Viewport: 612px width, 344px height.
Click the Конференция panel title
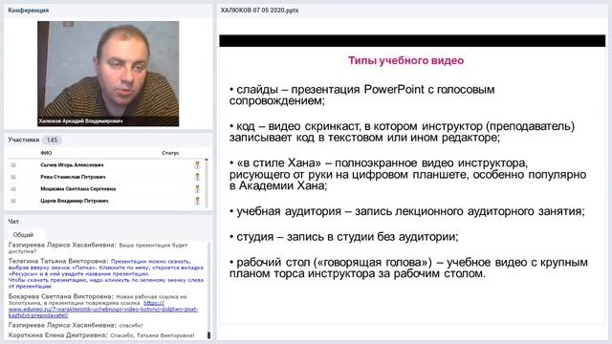pos(28,11)
